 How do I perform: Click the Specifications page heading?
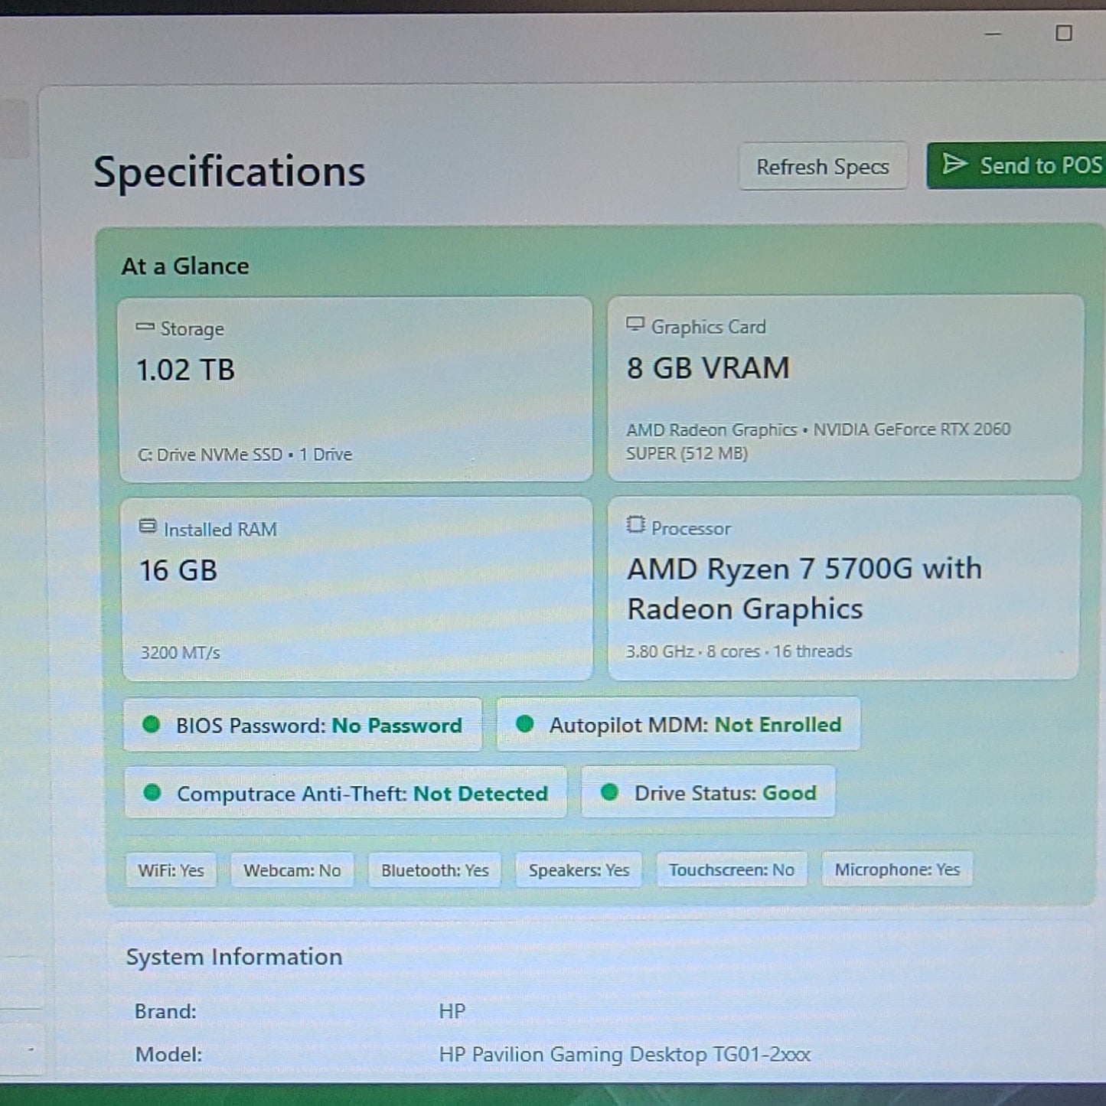click(229, 173)
